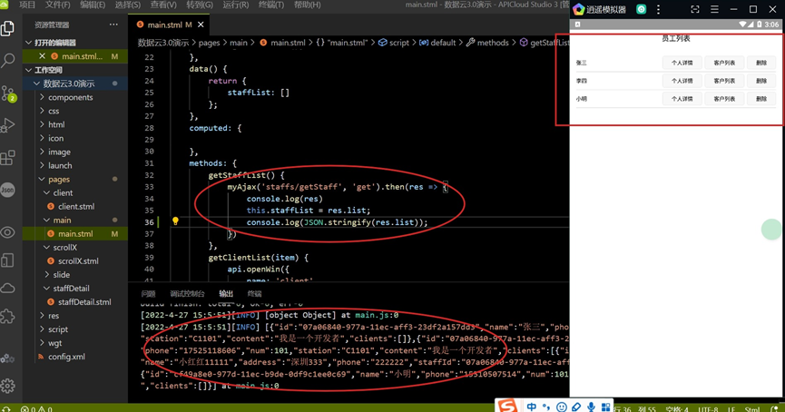Click the microphone icon in IME toolbar

[592, 407]
